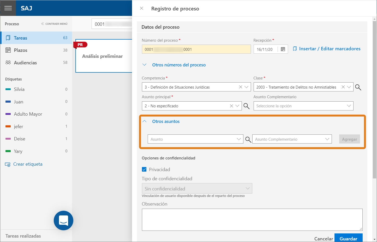Select Plazos in the sidebar
This screenshot has height=242, width=377.
[36, 50]
